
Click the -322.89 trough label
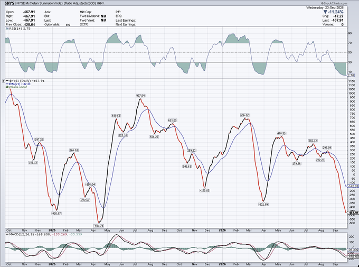263,204
